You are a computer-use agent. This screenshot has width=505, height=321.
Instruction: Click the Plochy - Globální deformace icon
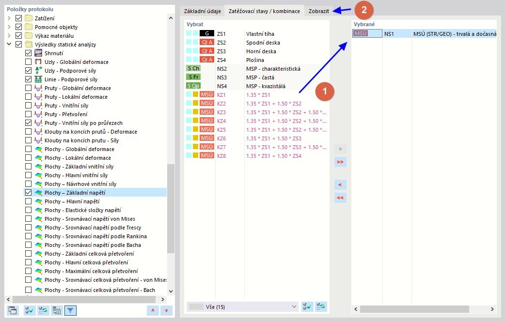pyautogui.click(x=38, y=149)
